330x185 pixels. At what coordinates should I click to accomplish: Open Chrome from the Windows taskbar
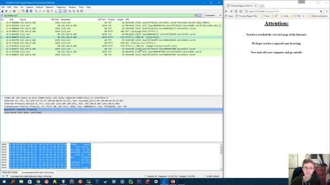[38, 181]
